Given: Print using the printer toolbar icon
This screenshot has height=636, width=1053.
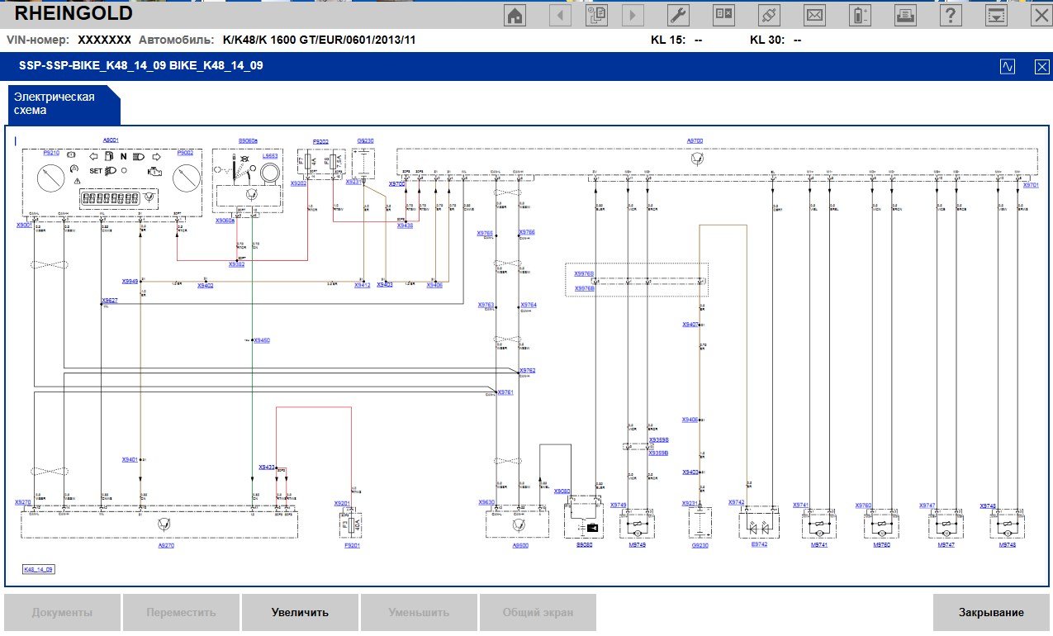Looking at the screenshot, I should (906, 16).
